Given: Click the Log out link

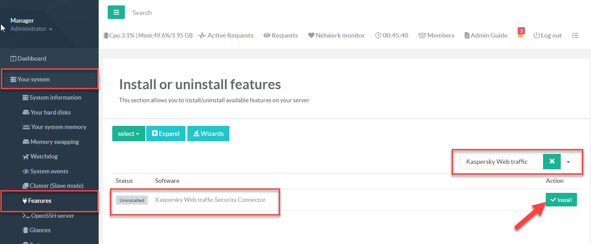Looking at the screenshot, I should 548,35.
